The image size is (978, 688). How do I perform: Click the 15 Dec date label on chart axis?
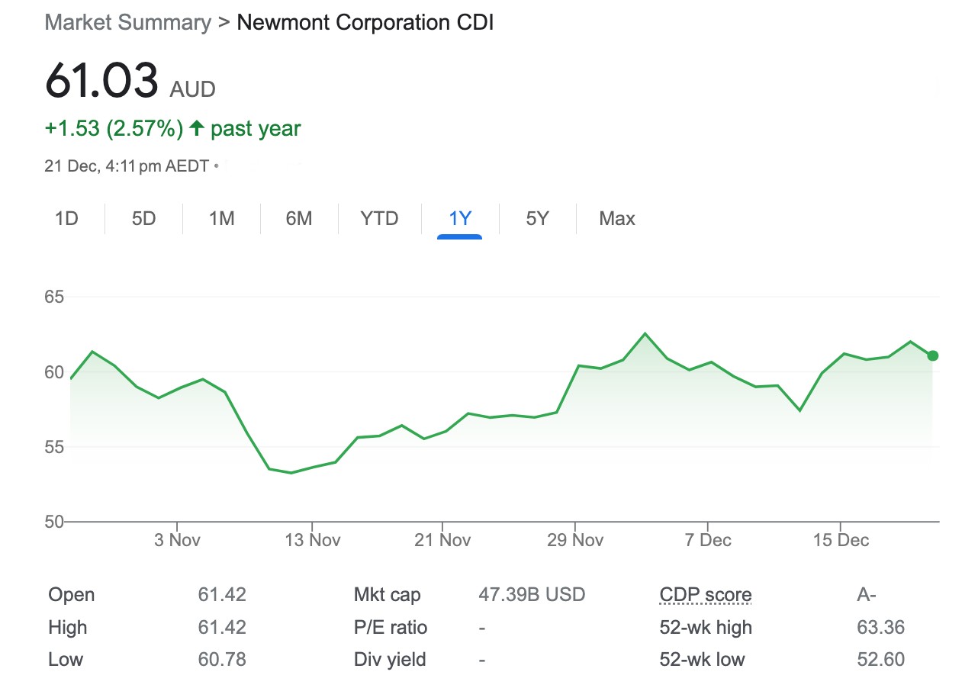click(x=841, y=540)
